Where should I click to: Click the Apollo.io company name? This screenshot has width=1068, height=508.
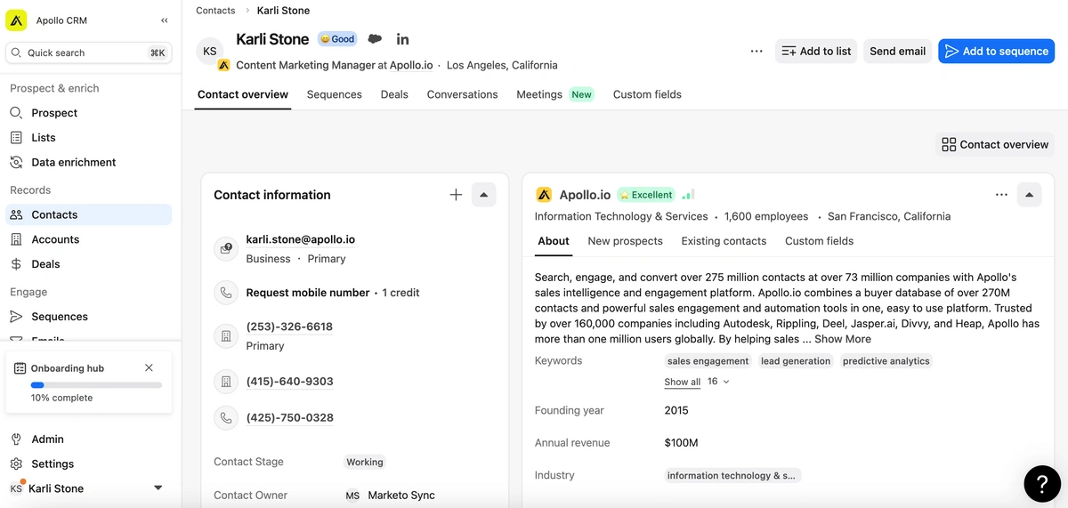585,195
